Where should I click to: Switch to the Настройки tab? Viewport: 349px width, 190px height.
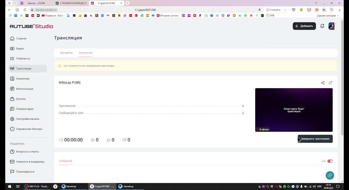[x=66, y=53]
